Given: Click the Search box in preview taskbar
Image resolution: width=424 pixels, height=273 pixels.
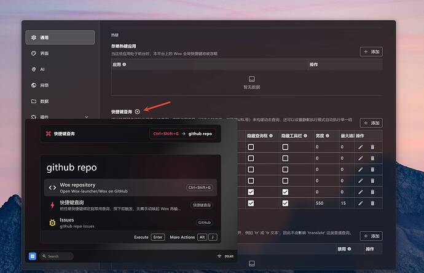Looking at the screenshot, I should (57, 256).
